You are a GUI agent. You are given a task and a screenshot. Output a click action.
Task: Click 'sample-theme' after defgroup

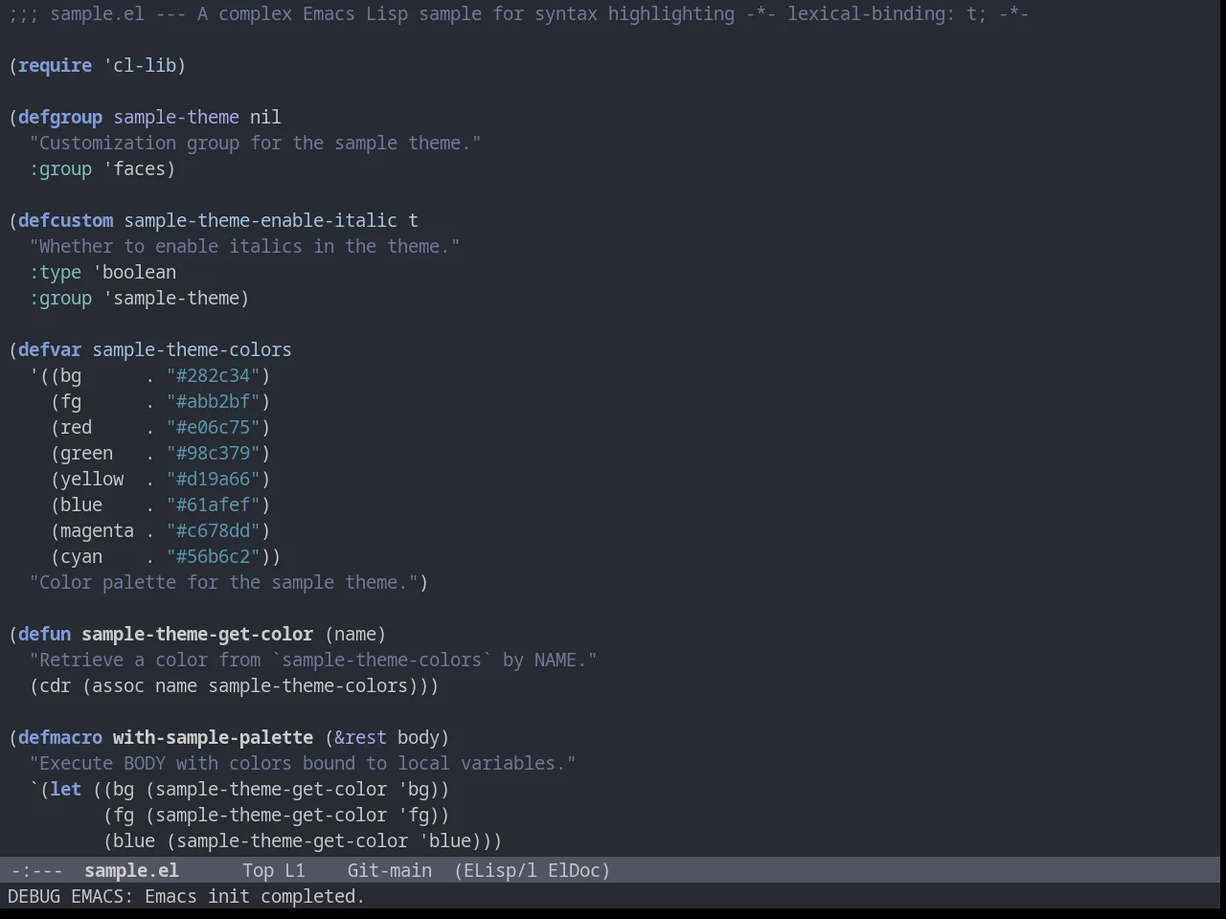[176, 117]
